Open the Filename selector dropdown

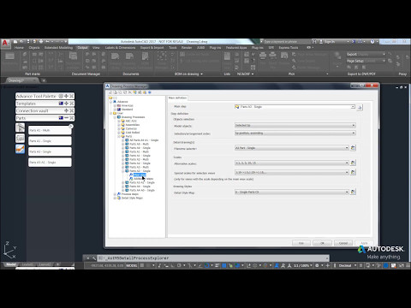coord(292,148)
